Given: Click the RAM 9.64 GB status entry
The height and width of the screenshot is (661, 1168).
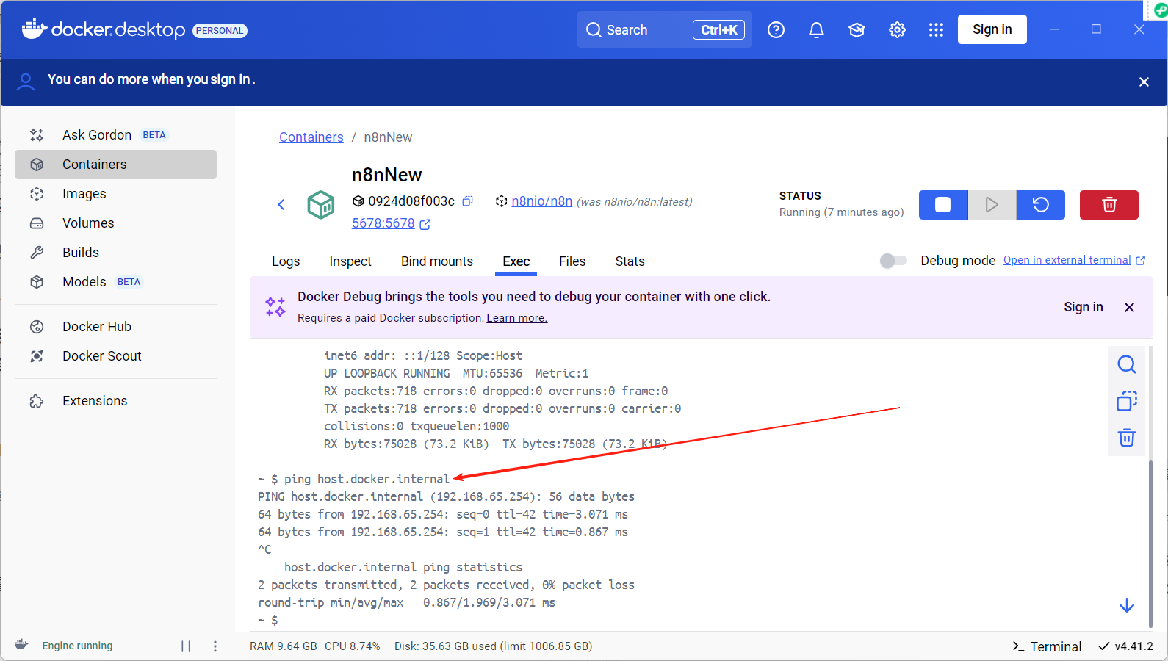Looking at the screenshot, I should (284, 646).
